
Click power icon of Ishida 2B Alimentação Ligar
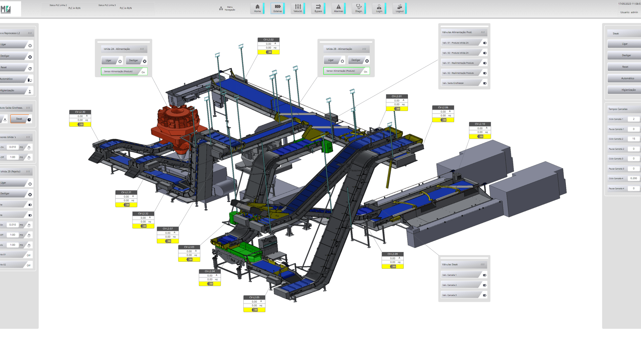(342, 61)
